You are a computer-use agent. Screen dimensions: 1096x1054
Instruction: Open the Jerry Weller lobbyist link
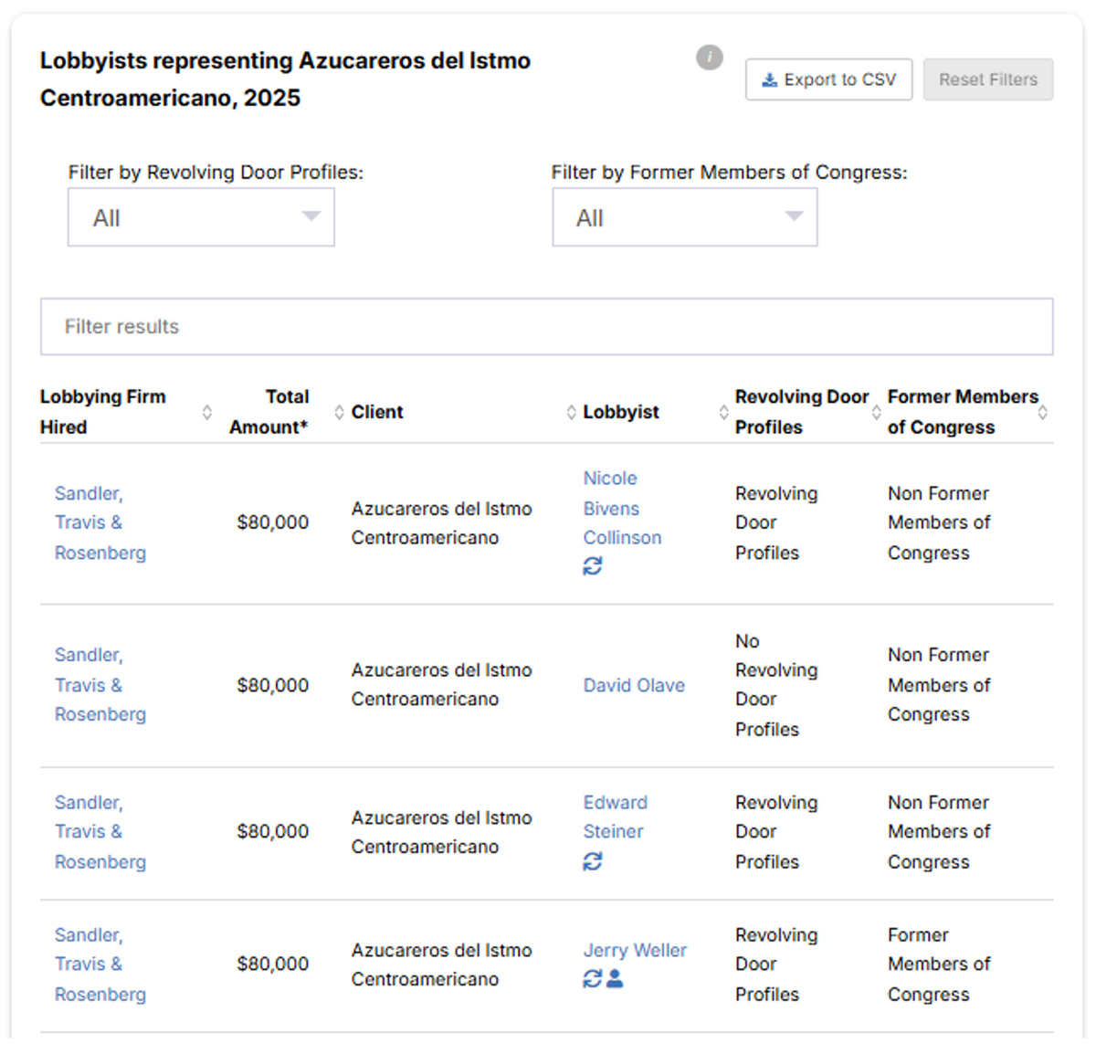coord(635,950)
